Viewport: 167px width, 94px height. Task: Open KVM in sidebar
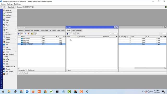[7, 64]
